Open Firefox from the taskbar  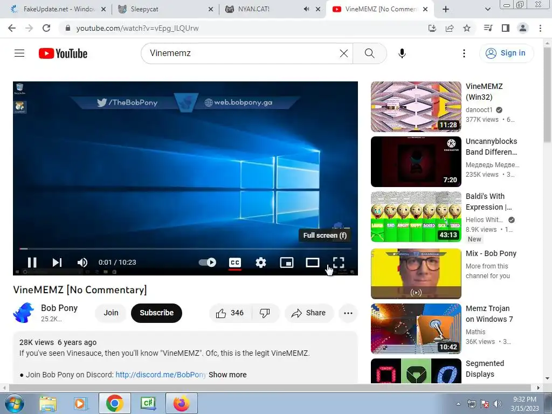click(181, 403)
